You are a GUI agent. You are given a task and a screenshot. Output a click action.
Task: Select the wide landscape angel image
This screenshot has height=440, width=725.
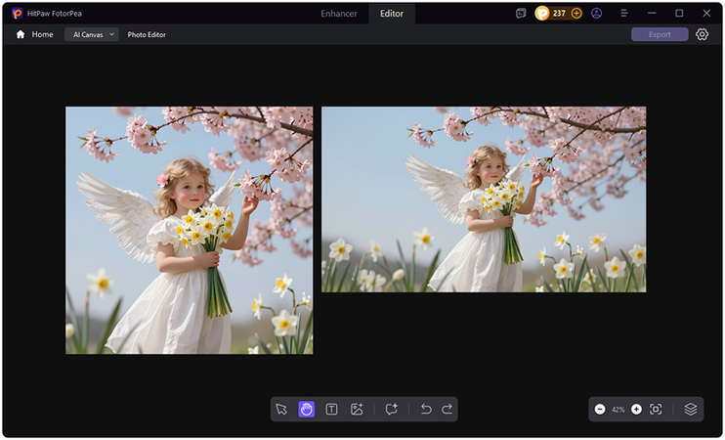(x=484, y=199)
